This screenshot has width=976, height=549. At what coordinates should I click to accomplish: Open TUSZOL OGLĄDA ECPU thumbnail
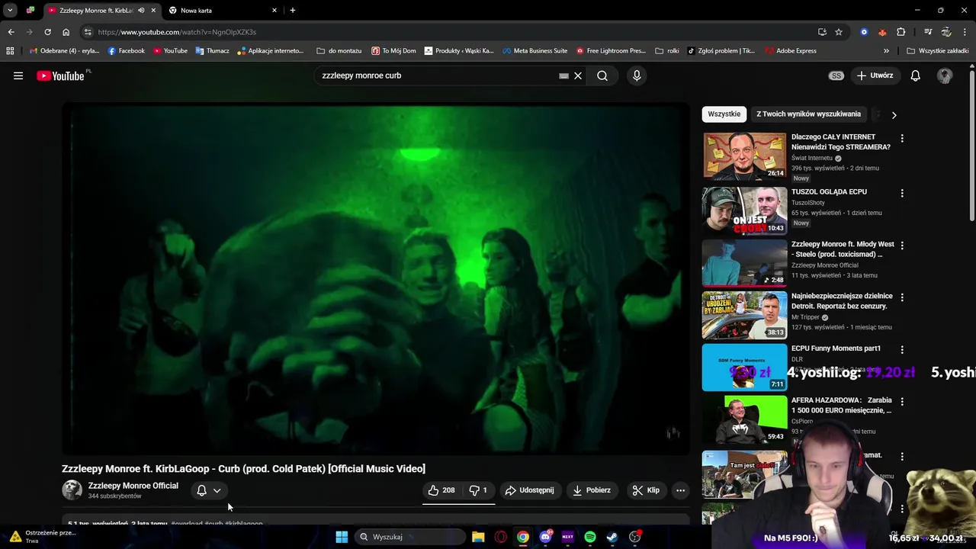pos(744,210)
